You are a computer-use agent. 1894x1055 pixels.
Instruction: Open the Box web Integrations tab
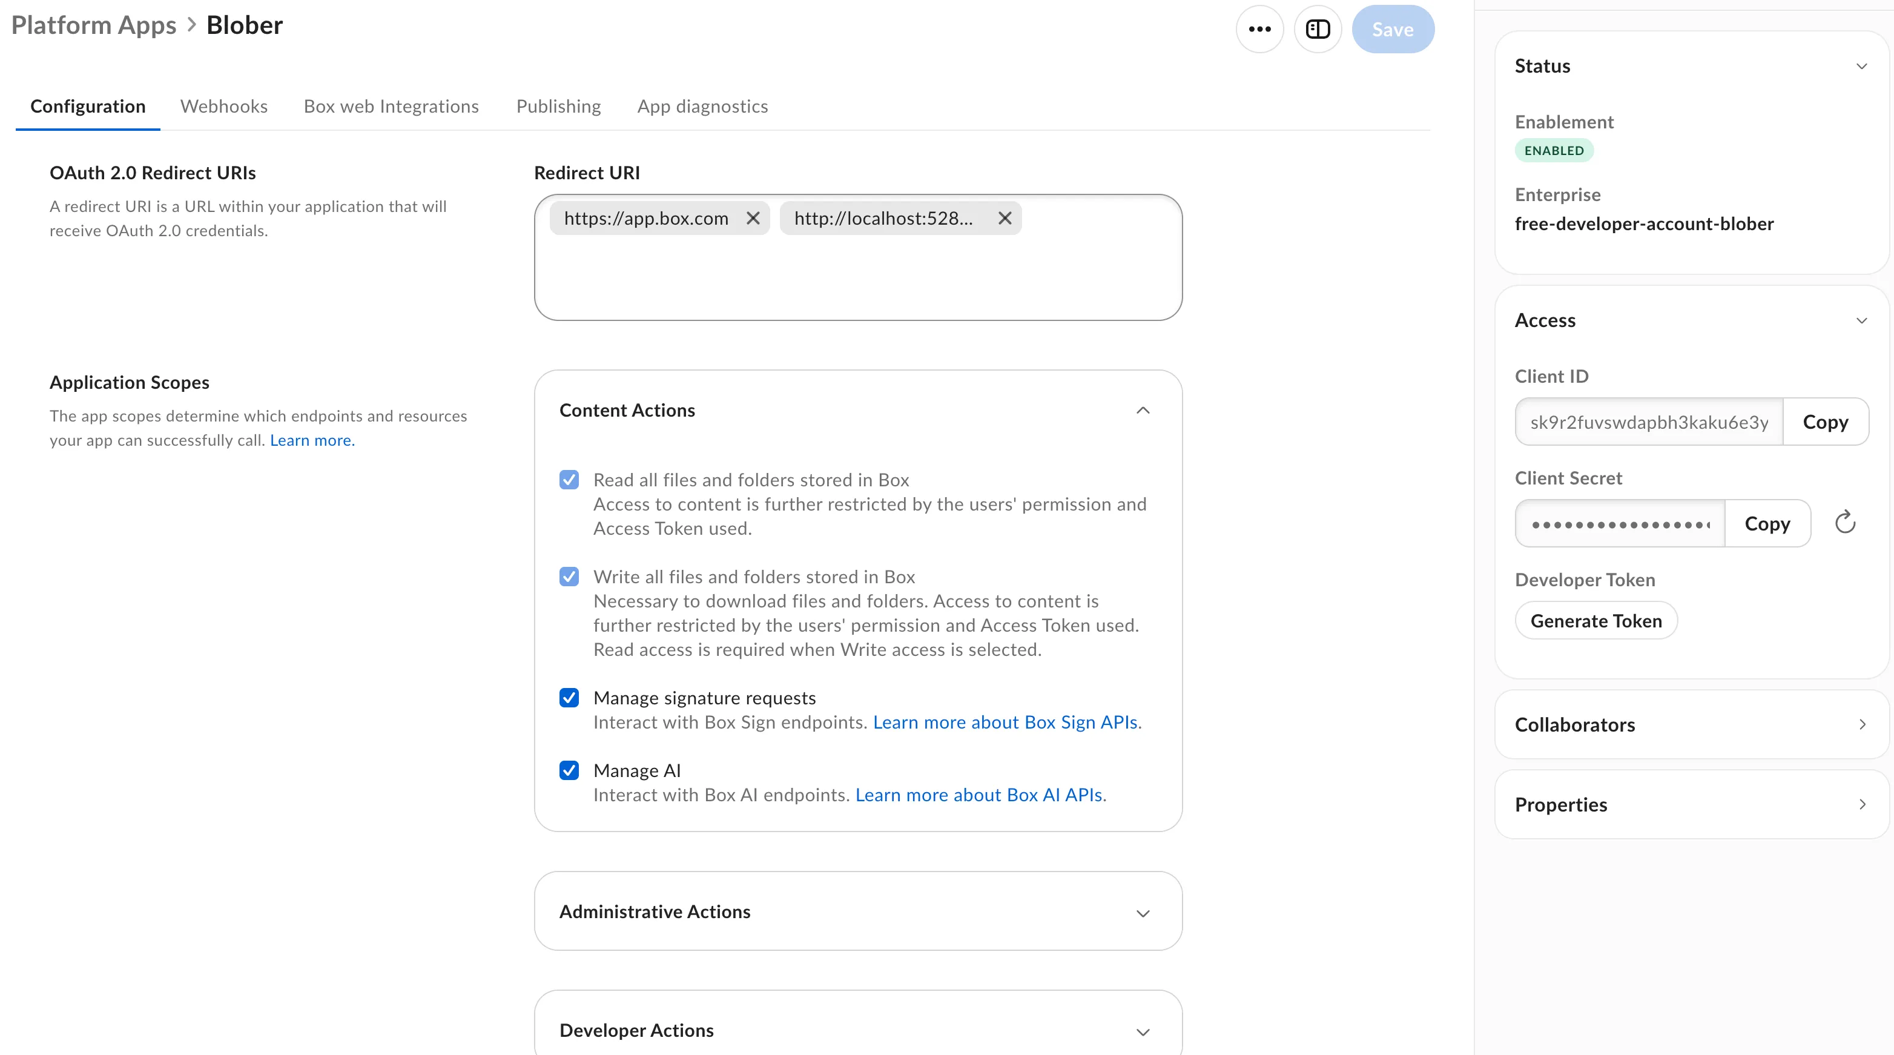tap(391, 107)
